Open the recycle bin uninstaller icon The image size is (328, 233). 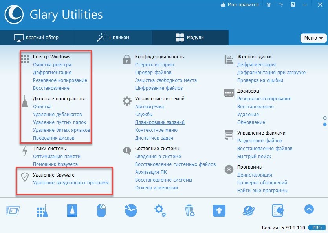click(189, 211)
